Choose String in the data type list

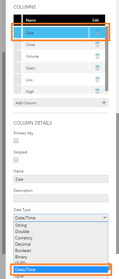pyautogui.click(x=61, y=225)
